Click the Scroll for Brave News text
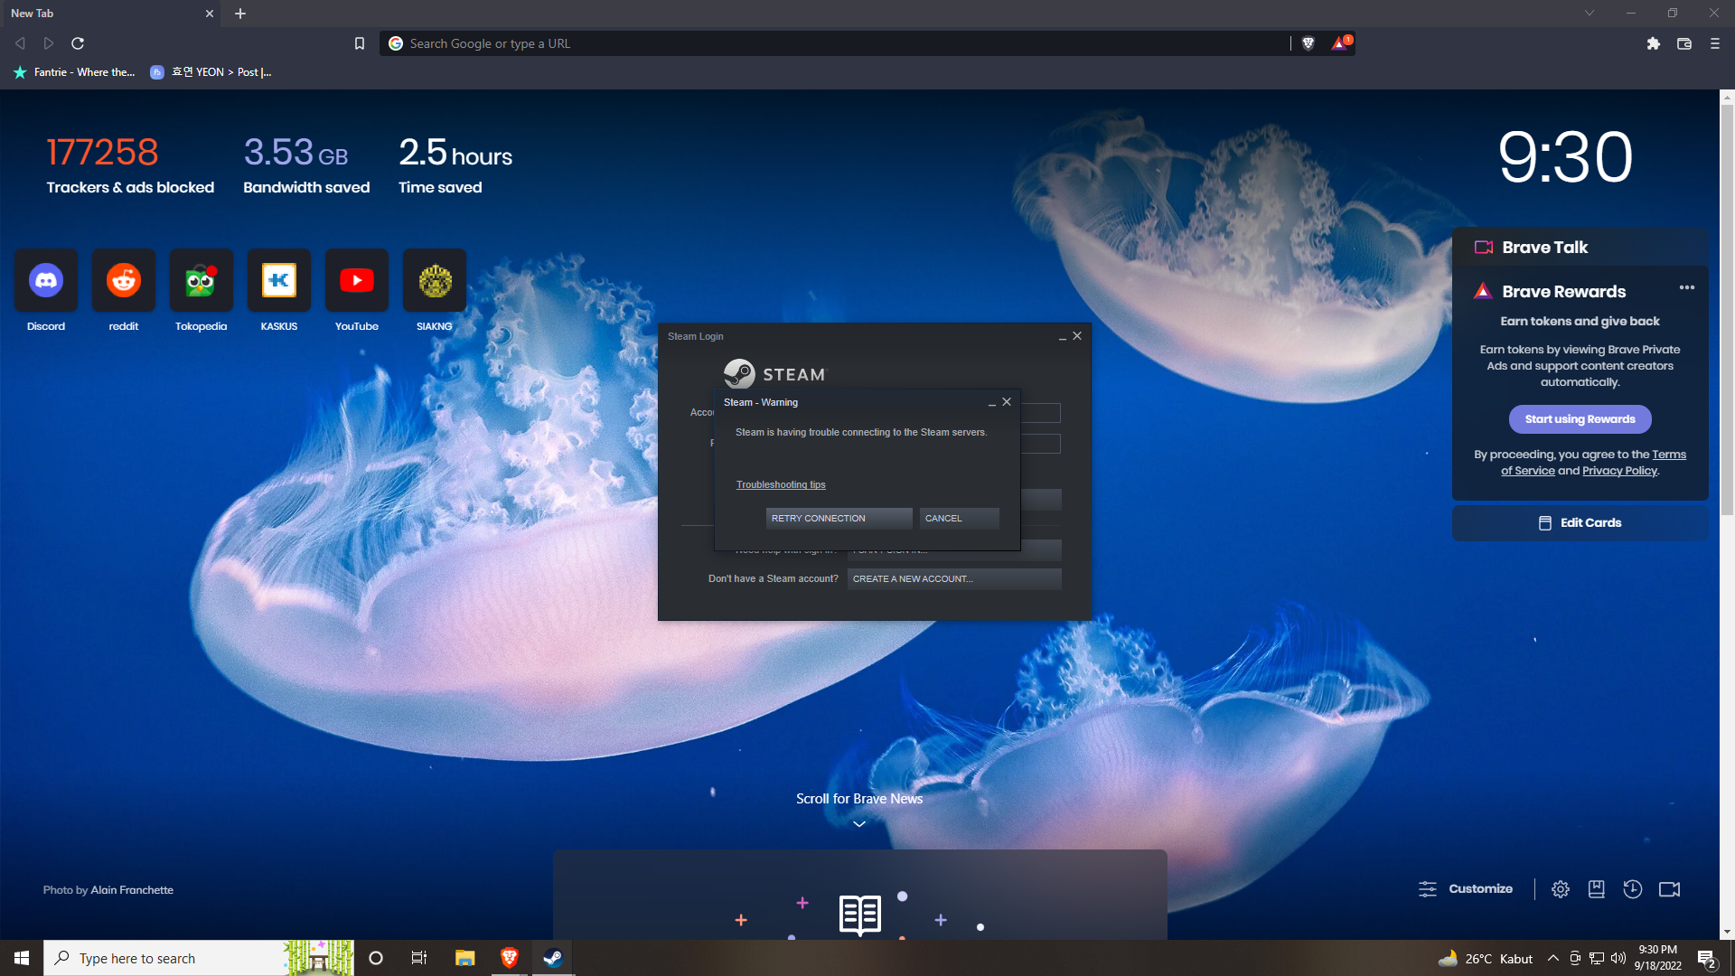 point(859,799)
